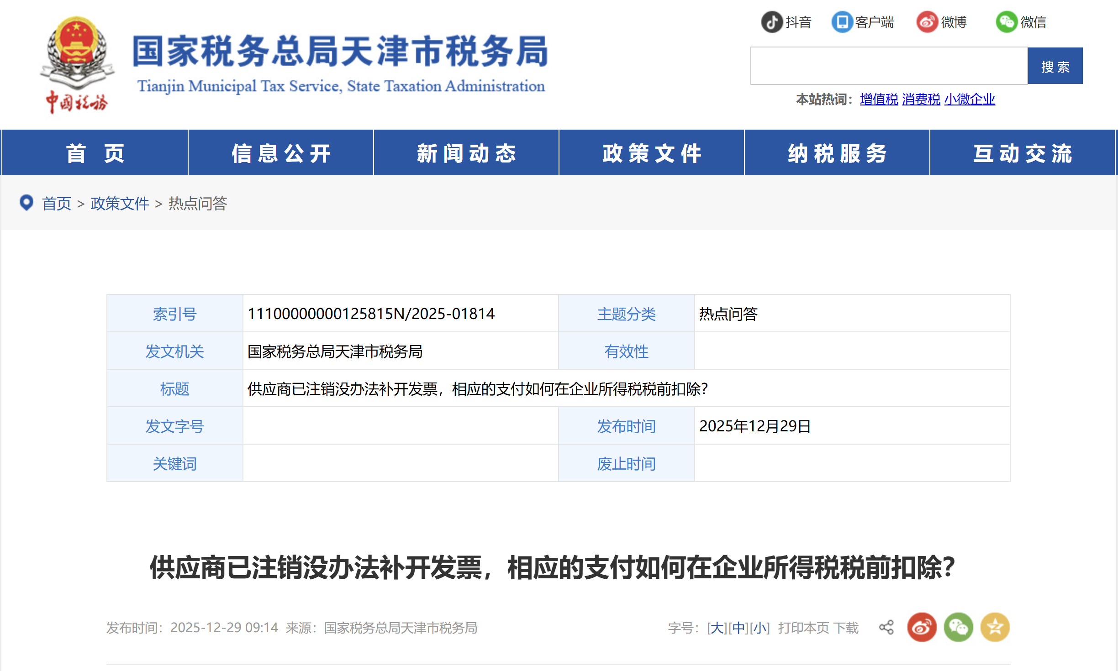Screen dimensions: 1118x671
Task: Click inside the site search input box
Action: tap(888, 66)
